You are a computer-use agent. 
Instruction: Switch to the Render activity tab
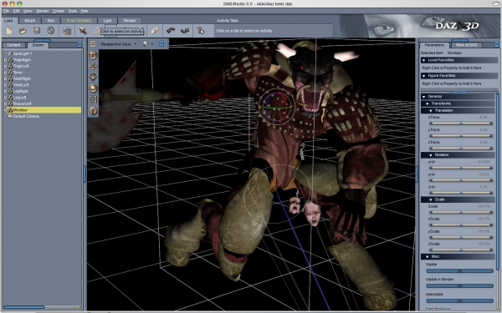[x=130, y=20]
